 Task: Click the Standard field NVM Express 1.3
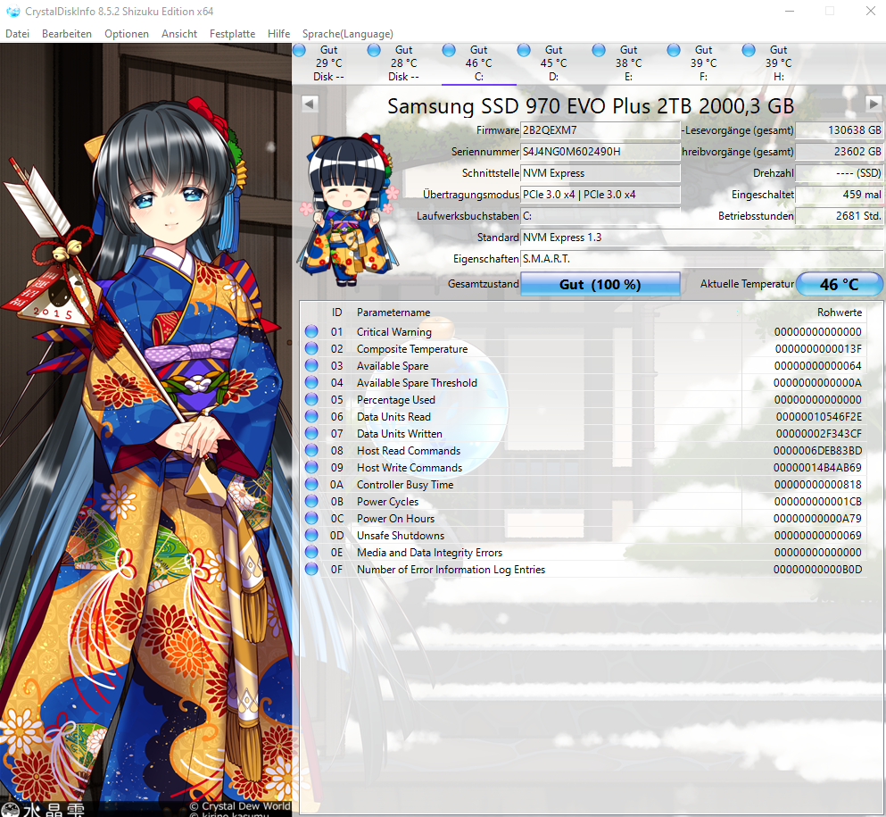click(701, 238)
